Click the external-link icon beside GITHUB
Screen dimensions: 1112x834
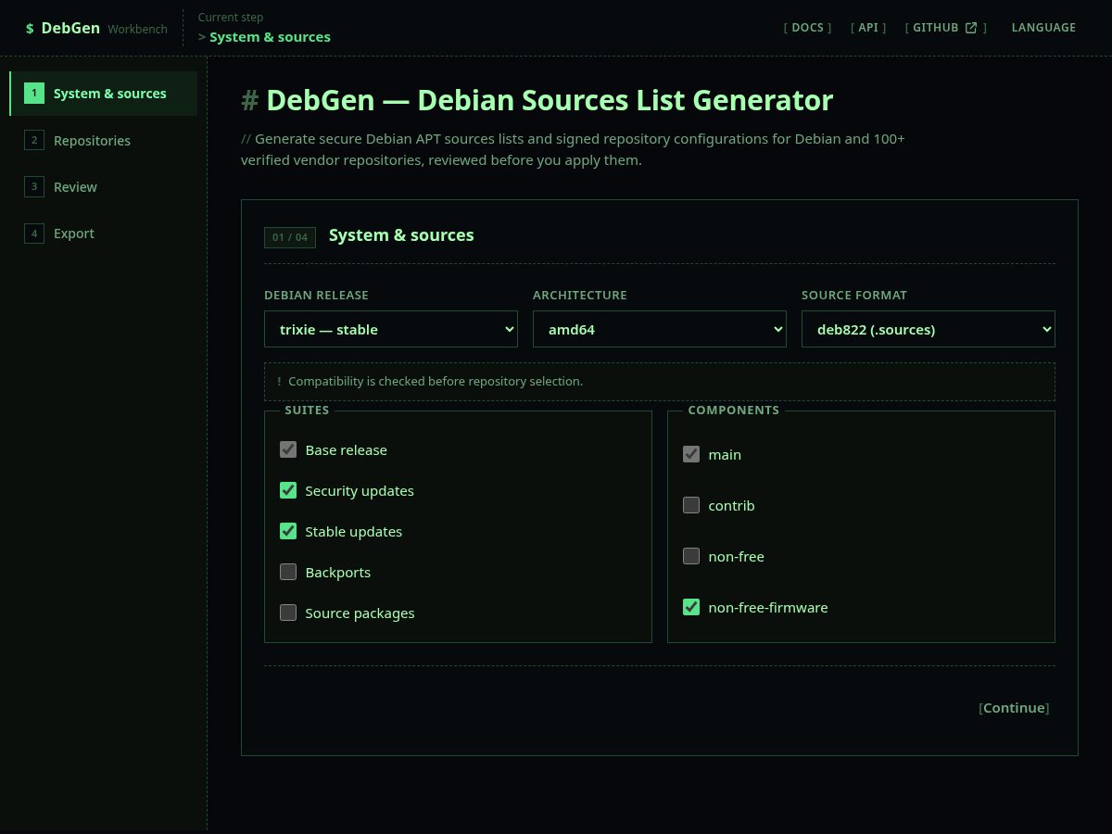tap(971, 28)
